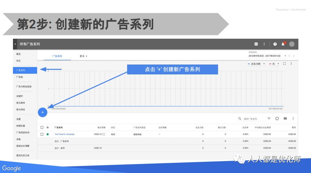Image resolution: width=311 pixels, height=173 pixels.
Task: Click the 总计: 帐号 row label
Action: [60, 148]
